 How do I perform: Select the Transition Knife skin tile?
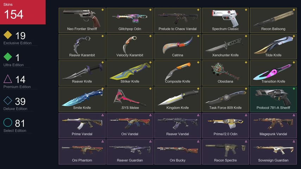point(273,73)
